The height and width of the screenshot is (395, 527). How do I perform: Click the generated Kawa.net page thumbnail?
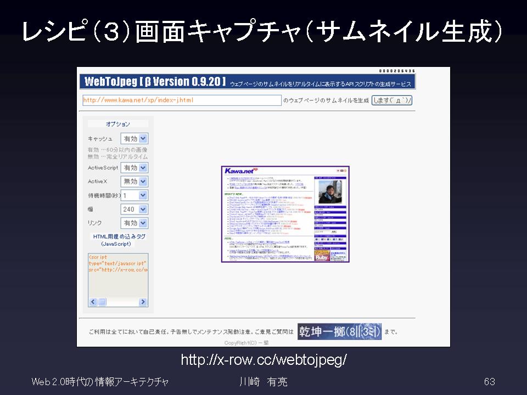pos(285,214)
